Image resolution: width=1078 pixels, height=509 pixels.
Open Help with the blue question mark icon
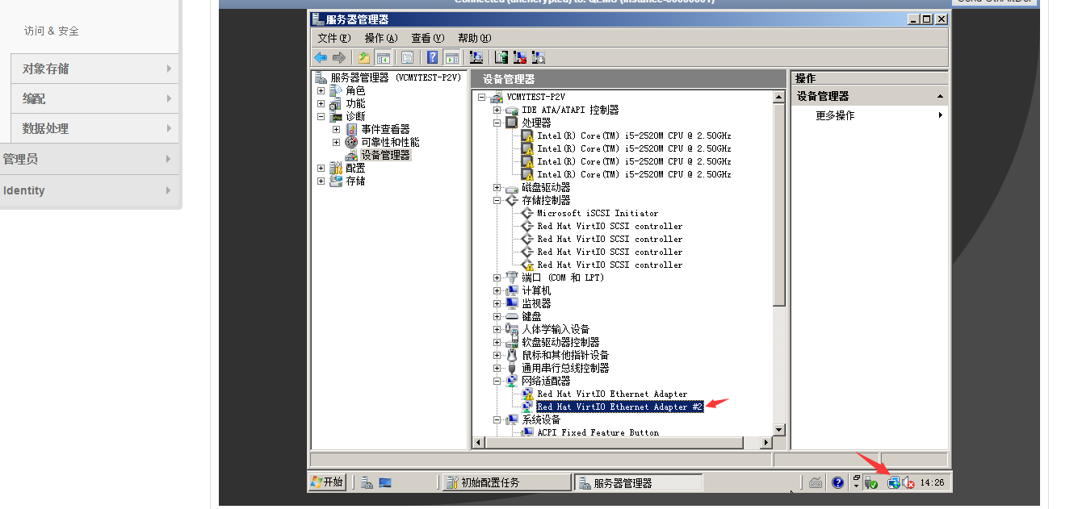[x=433, y=57]
